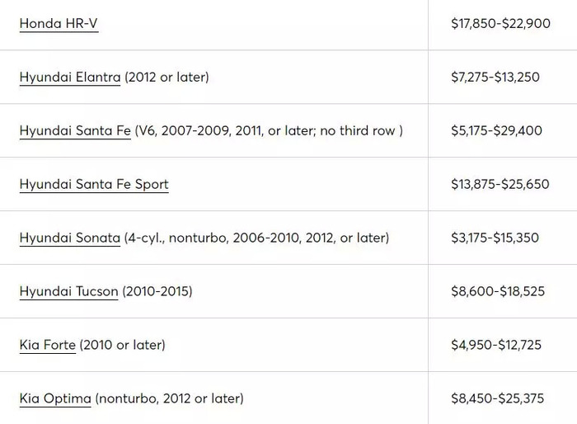Click the "(2012 or later)" Elantra note

point(167,77)
